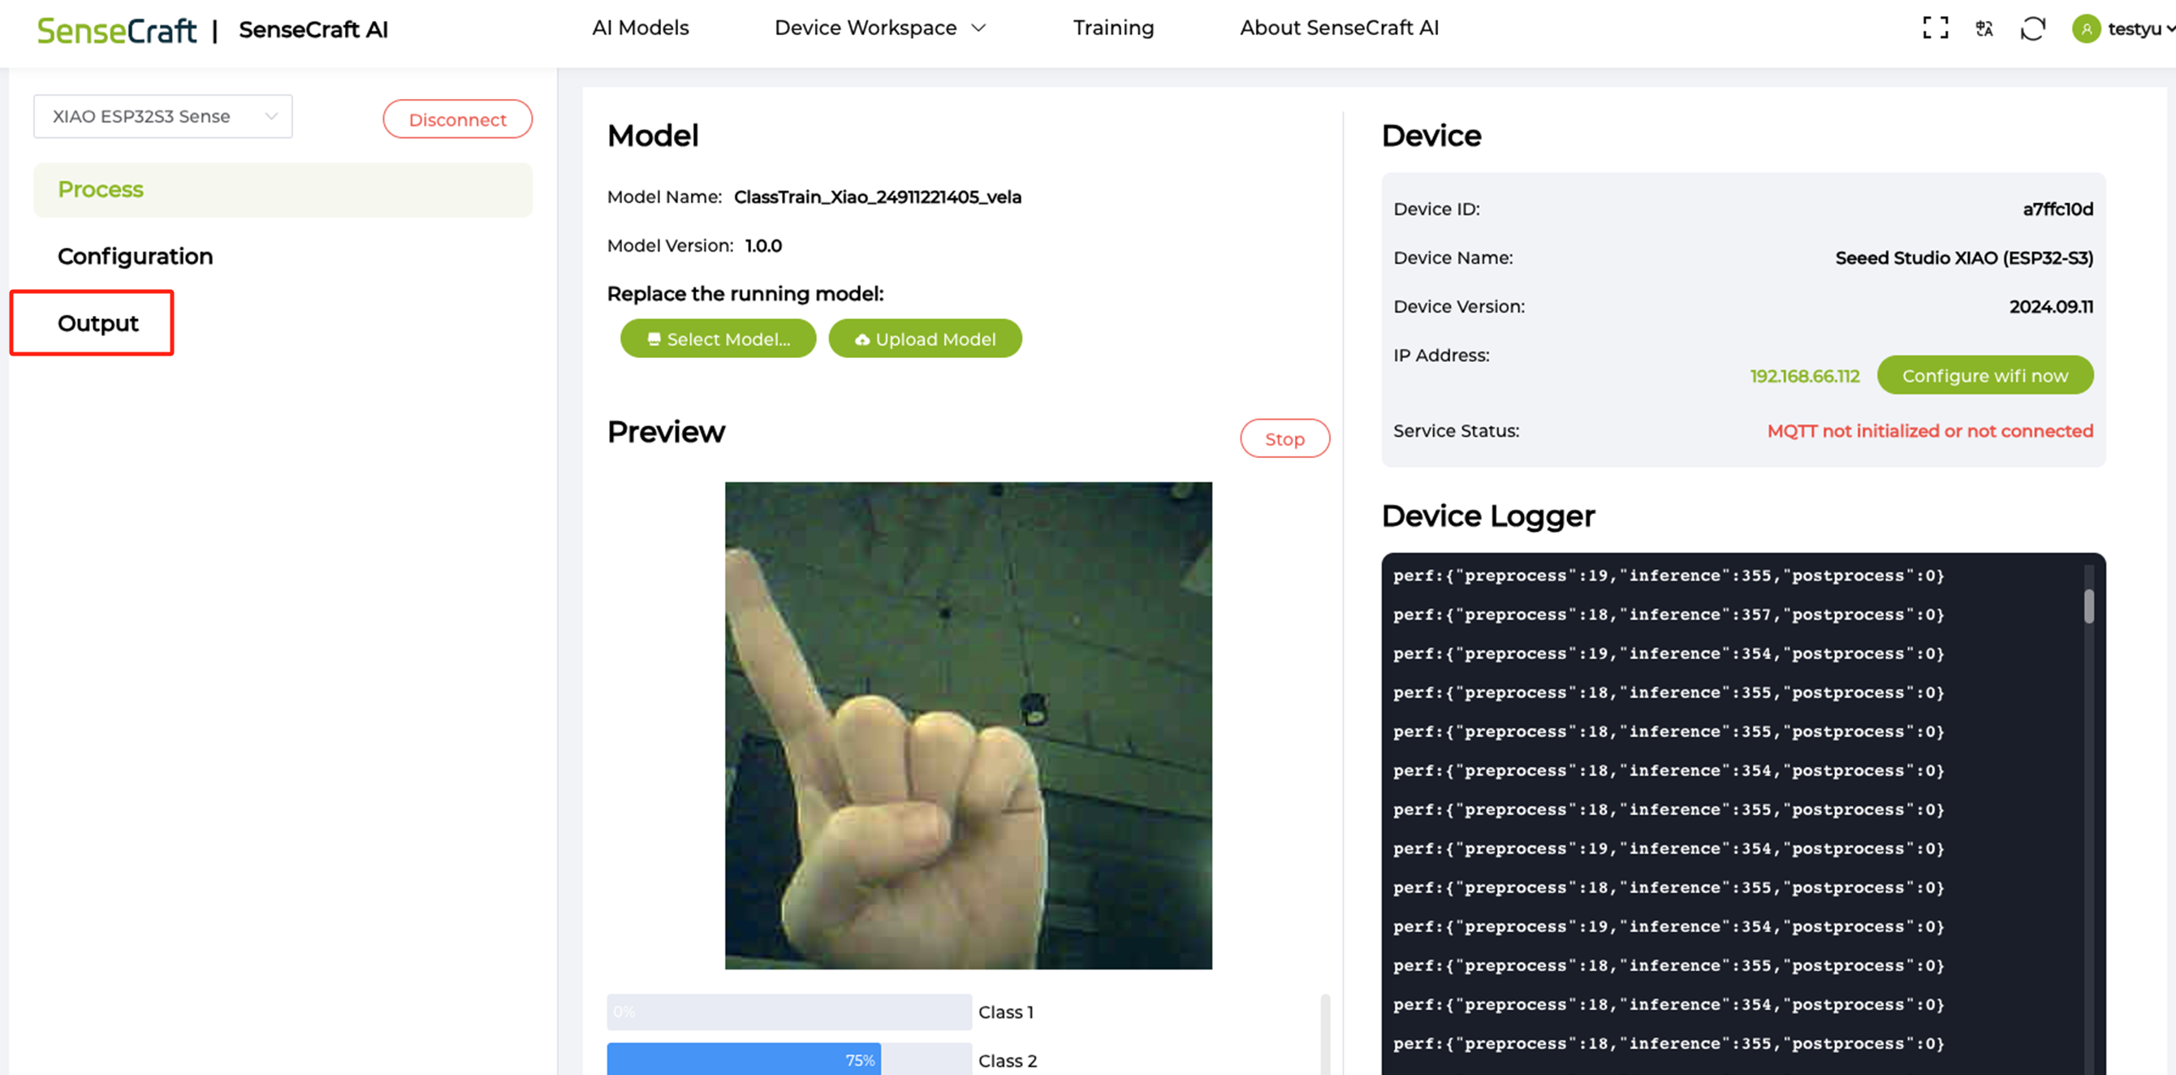This screenshot has height=1075, width=2176.
Task: Click the SenseCraft AI title text
Action: [x=313, y=29]
